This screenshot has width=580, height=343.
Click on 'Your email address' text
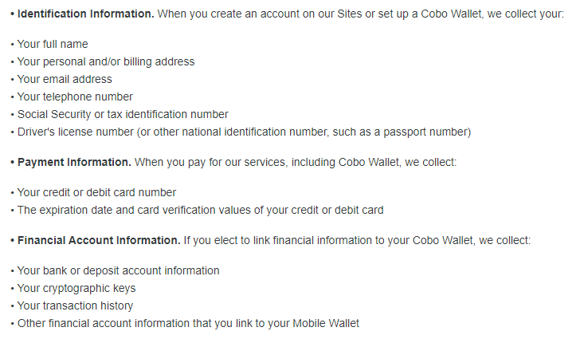(x=65, y=79)
